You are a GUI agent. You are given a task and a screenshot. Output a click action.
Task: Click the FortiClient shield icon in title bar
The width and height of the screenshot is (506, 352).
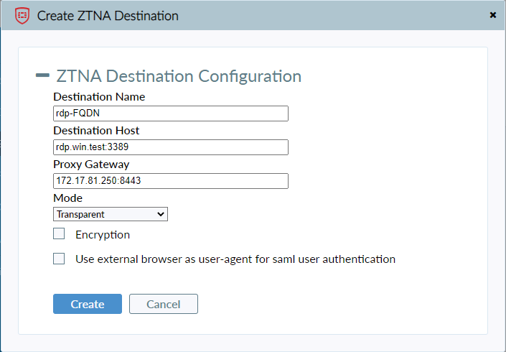coord(22,15)
